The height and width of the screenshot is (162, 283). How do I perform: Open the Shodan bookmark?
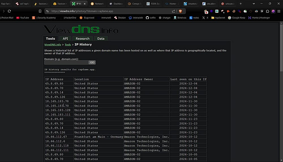120,18
